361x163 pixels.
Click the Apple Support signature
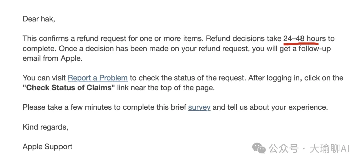click(x=47, y=147)
